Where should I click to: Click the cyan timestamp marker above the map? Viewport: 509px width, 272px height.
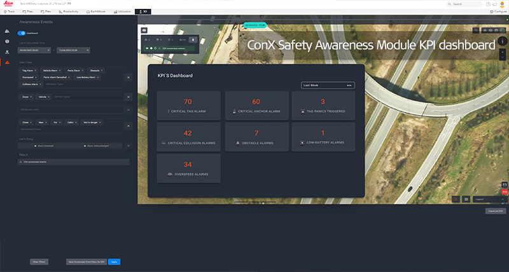click(x=255, y=25)
